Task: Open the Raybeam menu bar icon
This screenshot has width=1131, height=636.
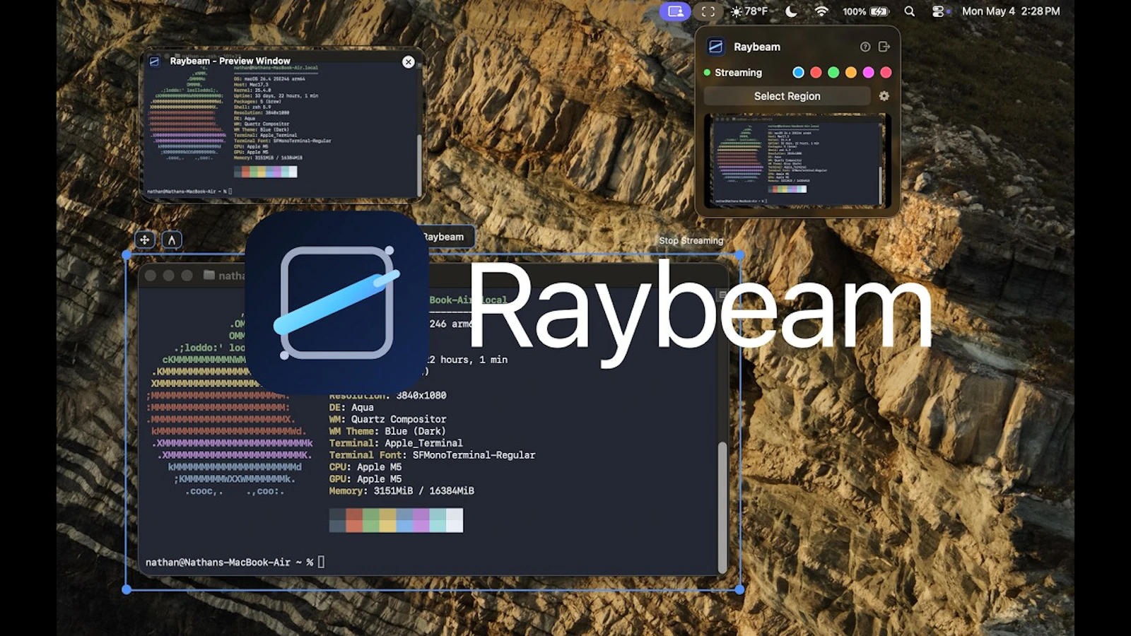Action: point(675,11)
